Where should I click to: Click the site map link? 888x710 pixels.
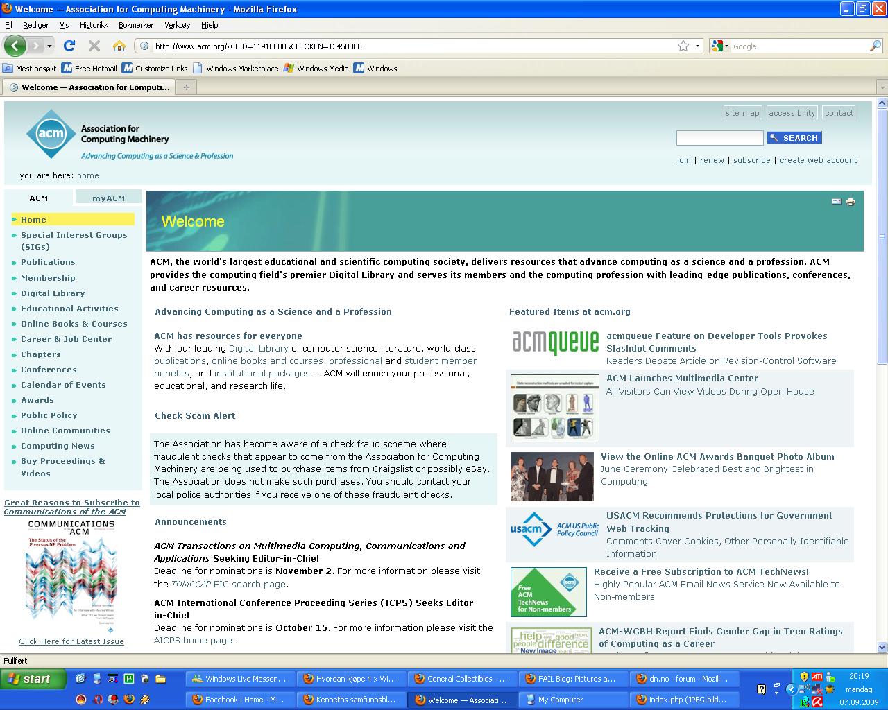pos(742,113)
